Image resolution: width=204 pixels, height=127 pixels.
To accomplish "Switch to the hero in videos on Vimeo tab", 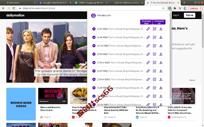I will click(x=127, y=3).
